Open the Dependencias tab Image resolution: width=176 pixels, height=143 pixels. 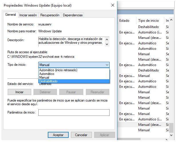click(x=72, y=15)
